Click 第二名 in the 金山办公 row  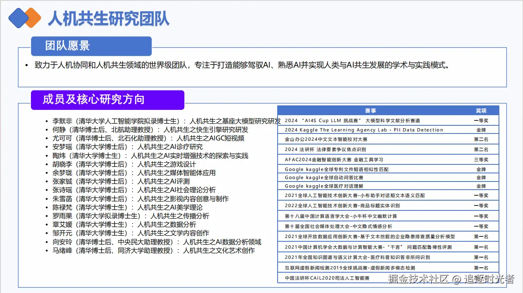coord(481,139)
